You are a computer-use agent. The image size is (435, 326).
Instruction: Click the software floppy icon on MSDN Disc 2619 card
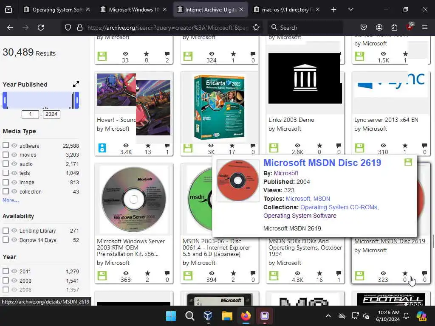coord(359,275)
